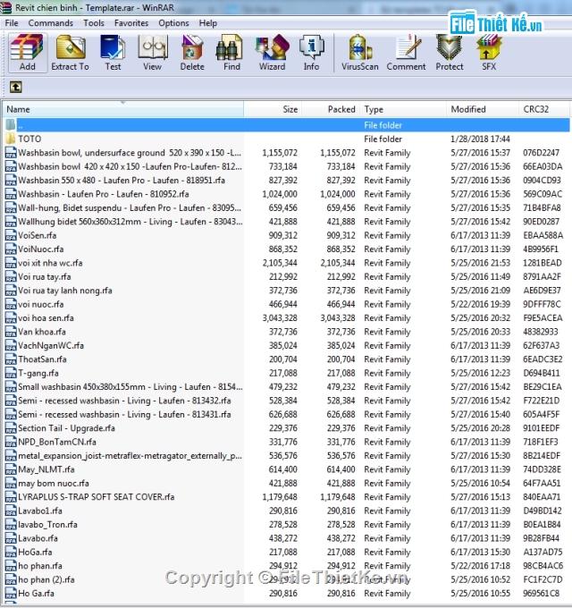572x608 pixels.
Task: Select 'Small washbasin 450x380x155mm' file
Action: 130,387
